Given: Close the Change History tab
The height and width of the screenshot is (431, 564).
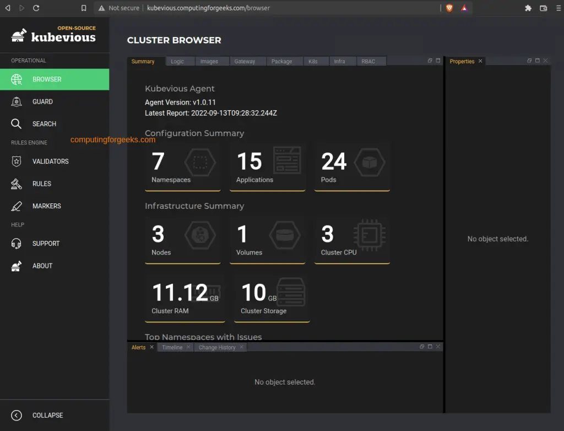Looking at the screenshot, I should coord(241,347).
